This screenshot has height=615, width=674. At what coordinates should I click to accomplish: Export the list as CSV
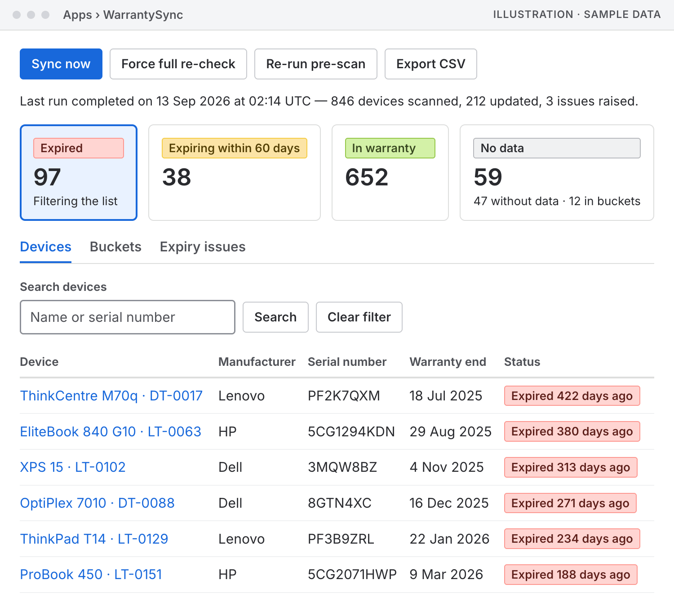pos(431,64)
